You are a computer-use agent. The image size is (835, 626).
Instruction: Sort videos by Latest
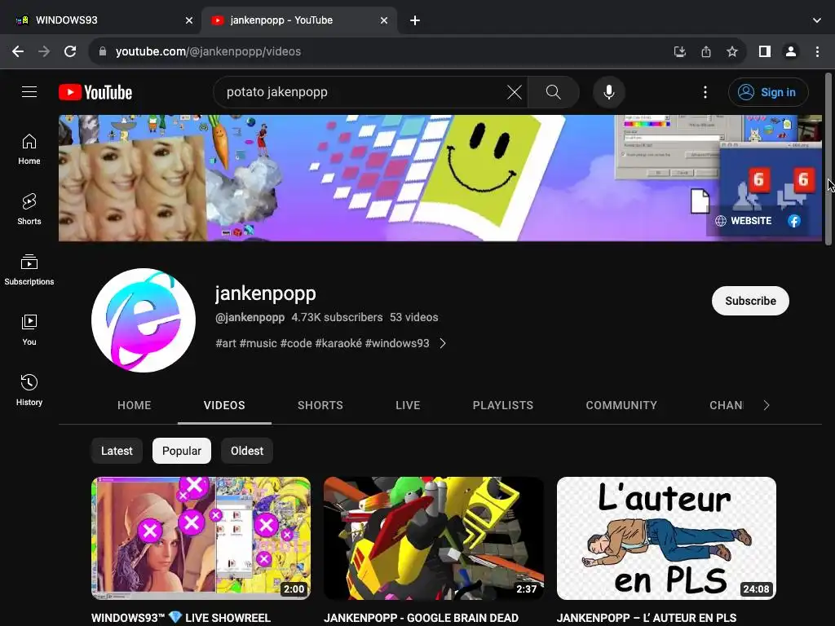click(117, 451)
